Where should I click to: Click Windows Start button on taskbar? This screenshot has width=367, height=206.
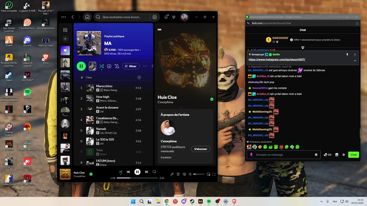(133, 201)
